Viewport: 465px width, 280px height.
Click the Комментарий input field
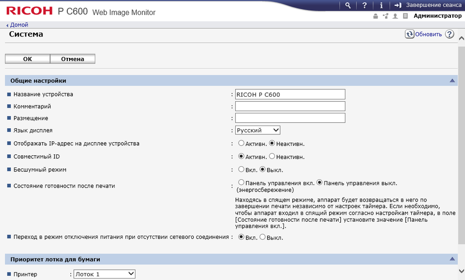tap(290, 106)
